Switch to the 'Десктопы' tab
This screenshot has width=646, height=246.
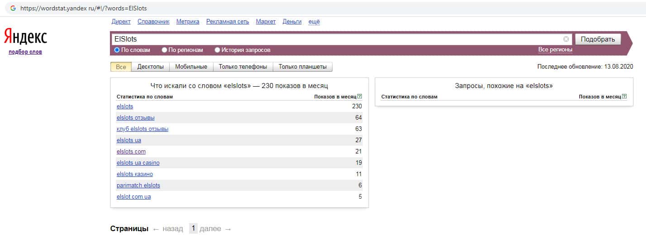click(x=150, y=67)
